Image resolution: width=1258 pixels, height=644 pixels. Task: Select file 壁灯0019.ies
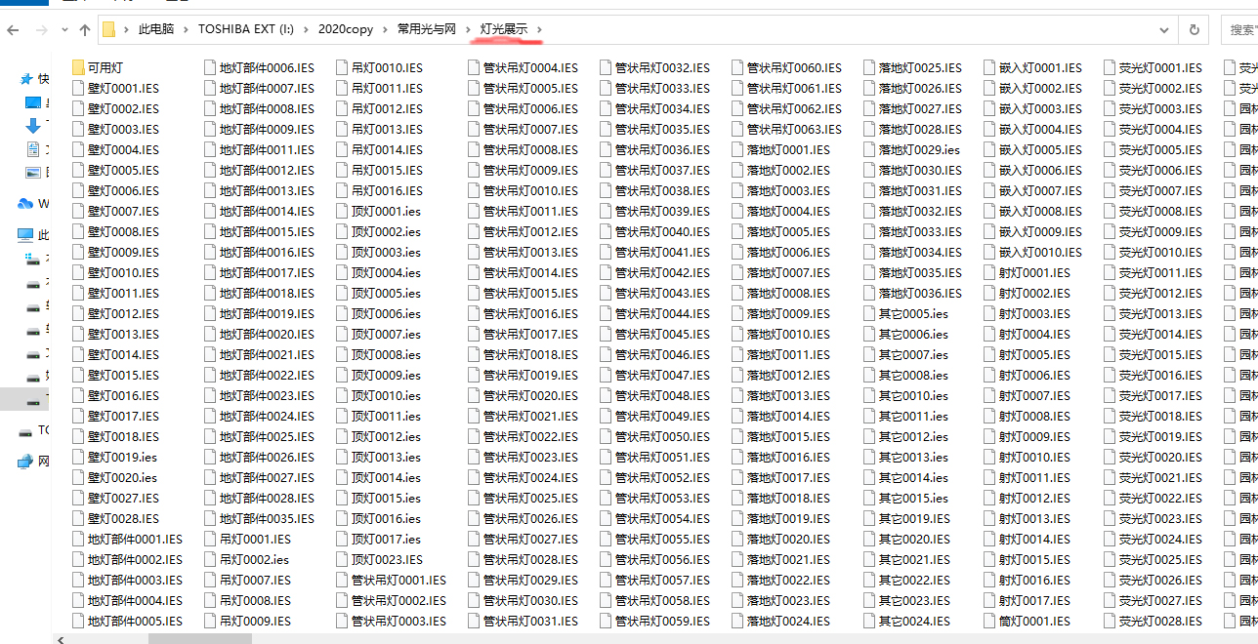115,457
